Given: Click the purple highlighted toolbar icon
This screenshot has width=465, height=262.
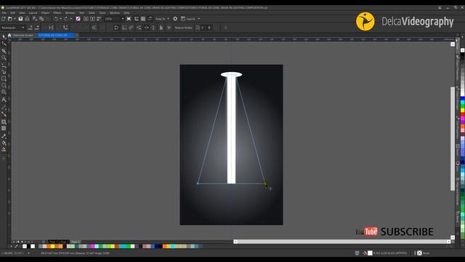Looking at the screenshot, I should [x=78, y=19].
